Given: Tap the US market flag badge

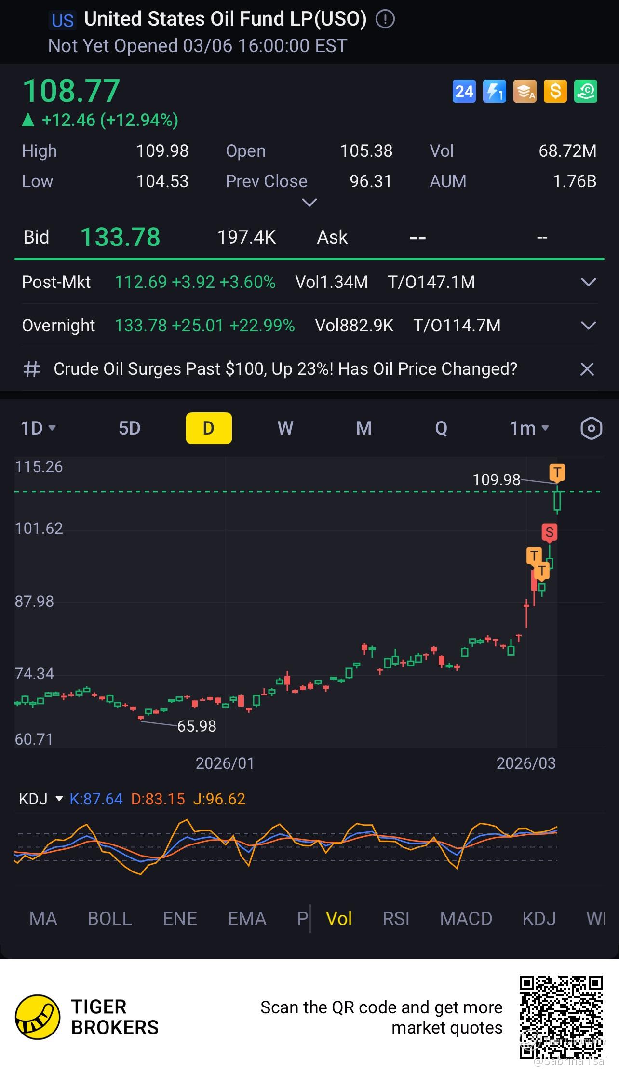Looking at the screenshot, I should click(x=63, y=21).
